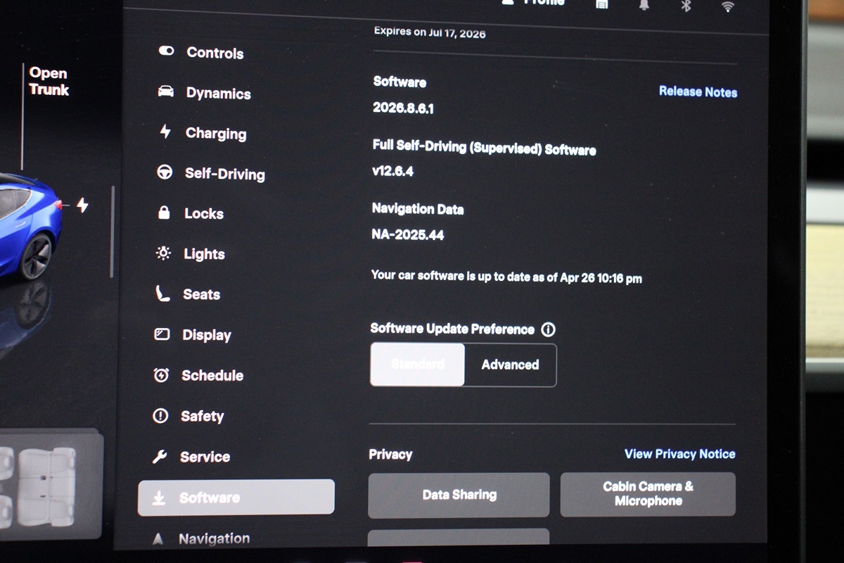The height and width of the screenshot is (563, 844).
Task: Switch update preference to Advanced
Action: click(x=511, y=365)
